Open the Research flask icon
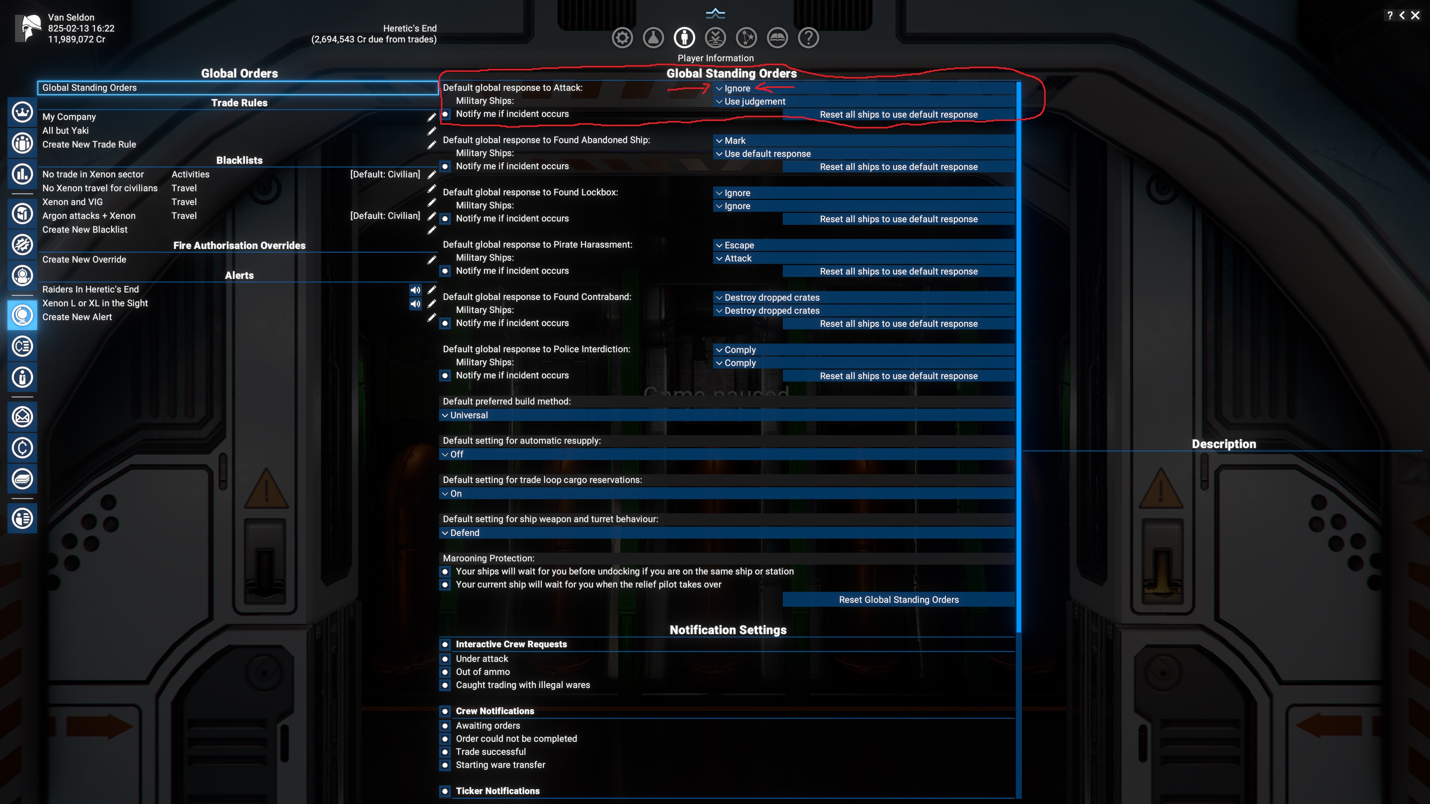Image resolution: width=1430 pixels, height=804 pixels. click(x=653, y=37)
